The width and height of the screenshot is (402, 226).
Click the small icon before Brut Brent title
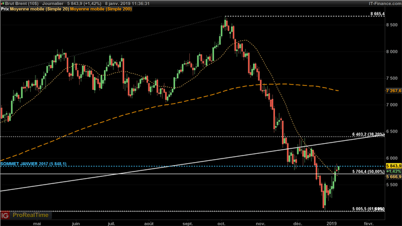click(2, 4)
